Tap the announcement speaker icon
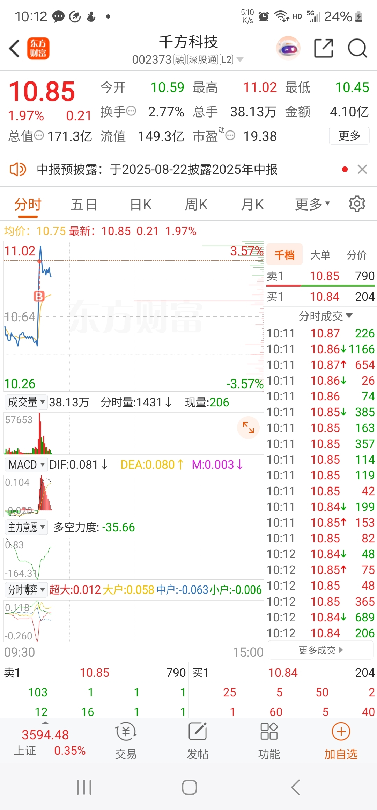The height and width of the screenshot is (810, 377). coord(17,170)
